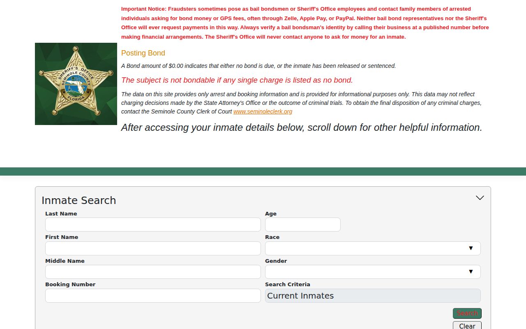Click the Search Criteria label
The height and width of the screenshot is (329, 526).
click(288, 285)
